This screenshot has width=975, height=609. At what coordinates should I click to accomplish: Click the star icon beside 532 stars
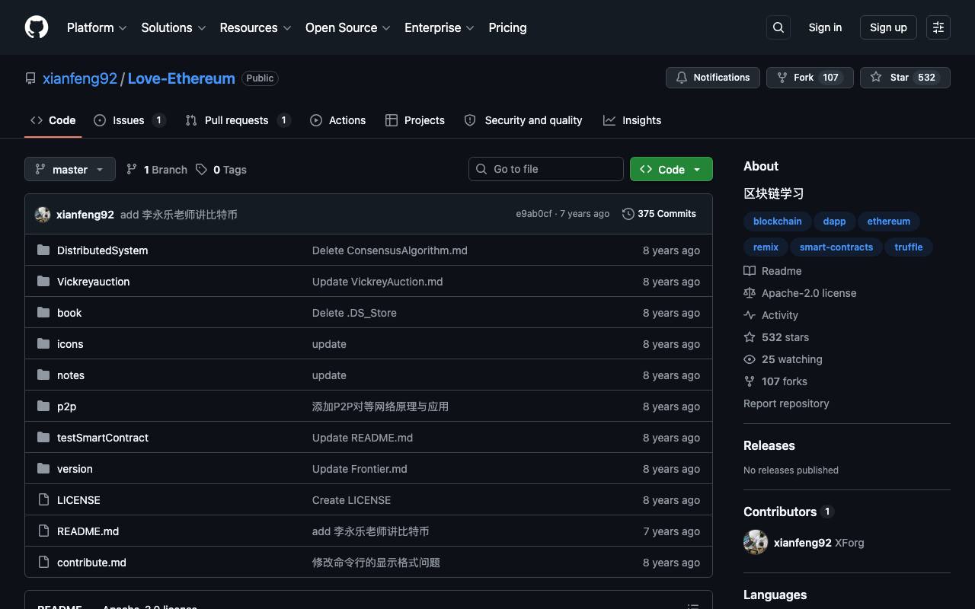[750, 337]
